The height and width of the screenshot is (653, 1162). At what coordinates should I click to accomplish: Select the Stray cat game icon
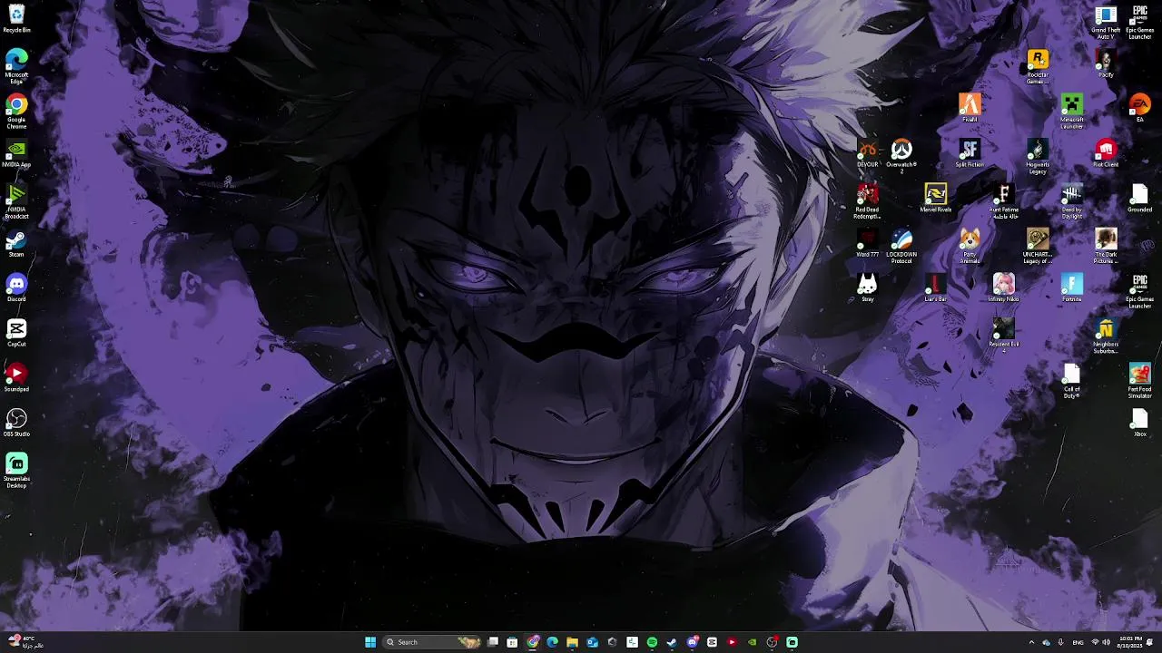(868, 288)
